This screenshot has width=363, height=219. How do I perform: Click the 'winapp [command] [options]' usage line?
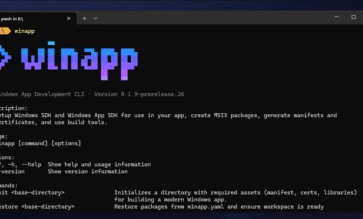(41, 144)
